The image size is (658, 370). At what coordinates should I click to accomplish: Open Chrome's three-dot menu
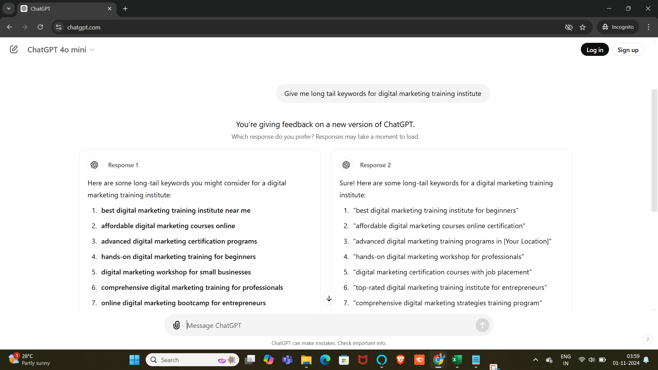click(649, 27)
